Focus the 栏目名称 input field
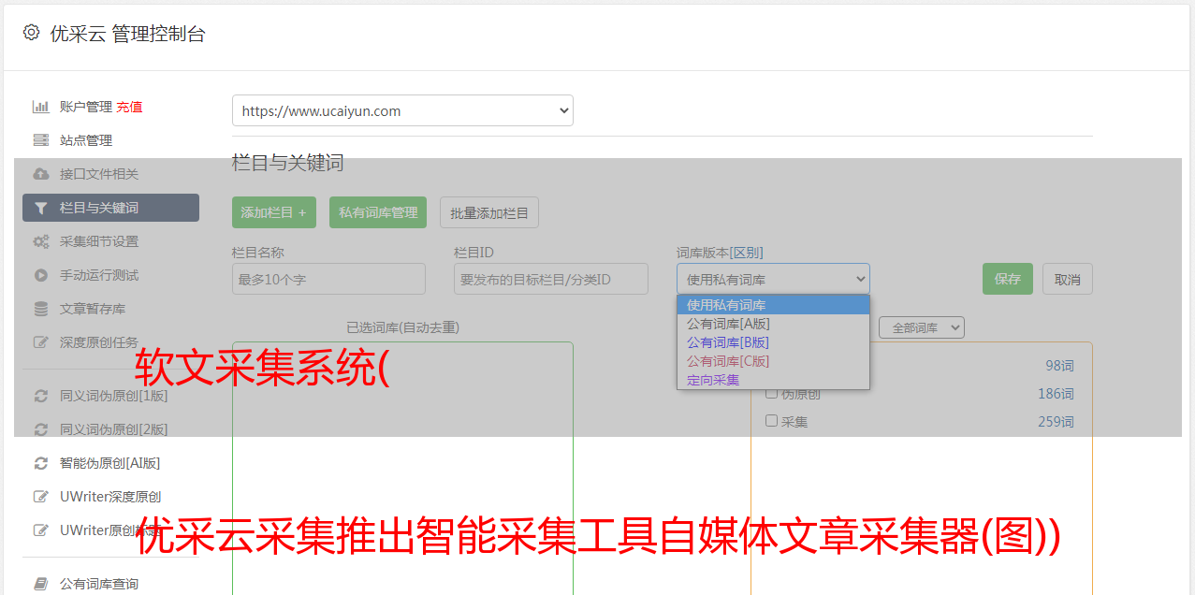 click(328, 279)
